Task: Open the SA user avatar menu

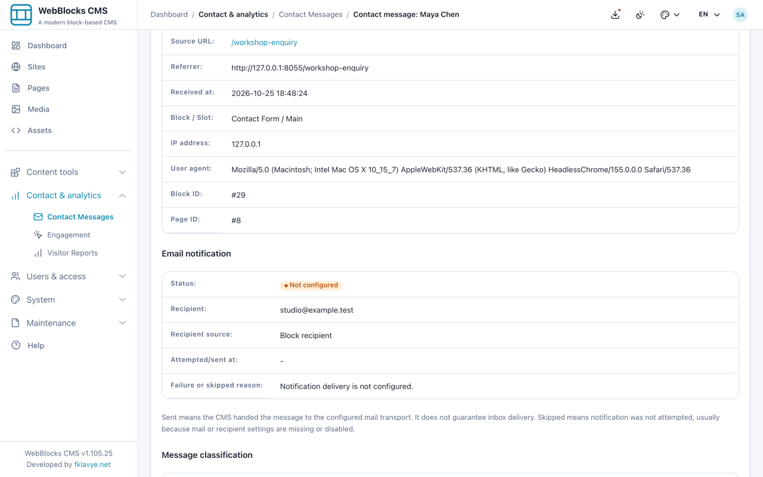Action: tap(740, 15)
